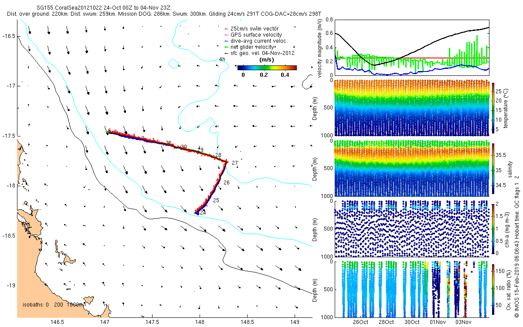Click the 28Oct date tick
Image resolution: width=523 pixels, height=327 pixels.
click(x=386, y=322)
